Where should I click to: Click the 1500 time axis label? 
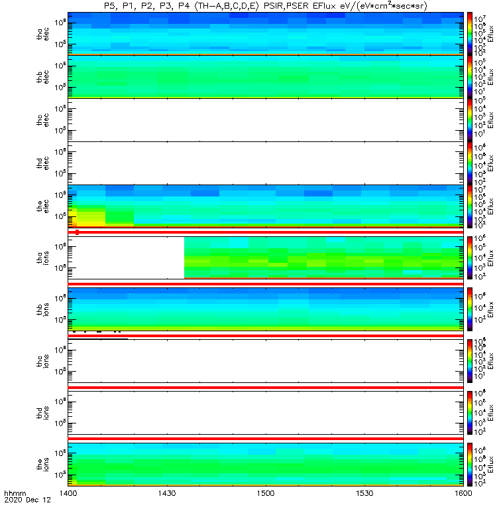click(266, 493)
